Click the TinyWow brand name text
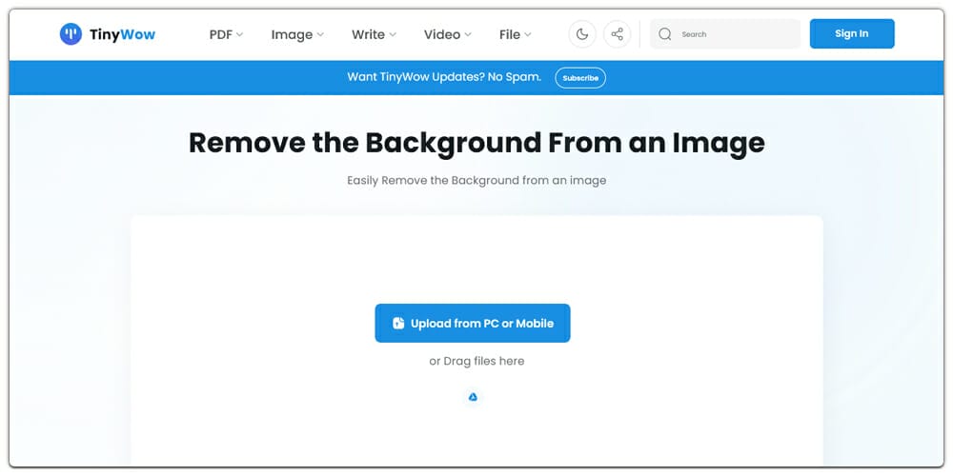This screenshot has width=953, height=476. tap(122, 34)
